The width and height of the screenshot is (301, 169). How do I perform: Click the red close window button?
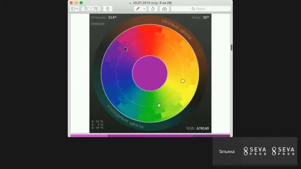coord(71,3)
